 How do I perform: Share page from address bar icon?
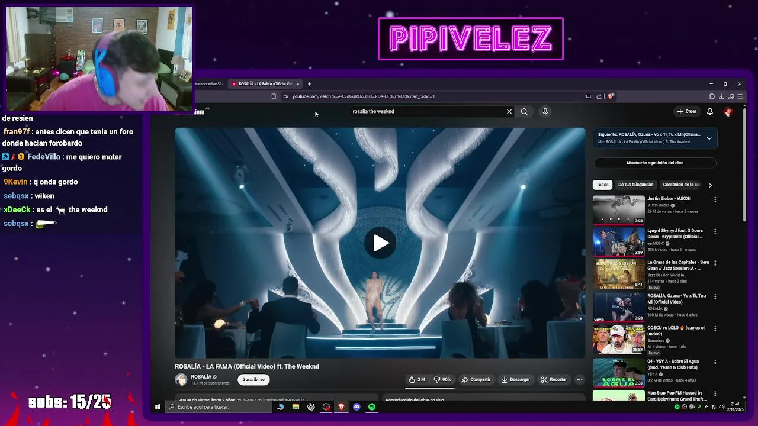[x=599, y=96]
